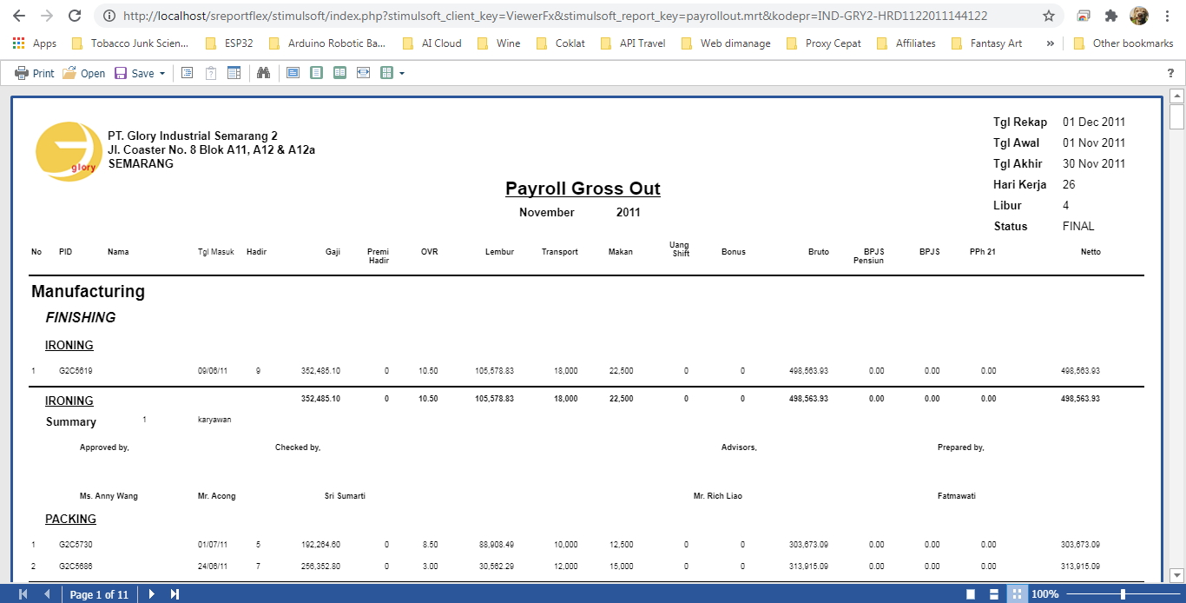Select multiple pages view mode icon
The image size is (1186, 603).
(x=386, y=73)
